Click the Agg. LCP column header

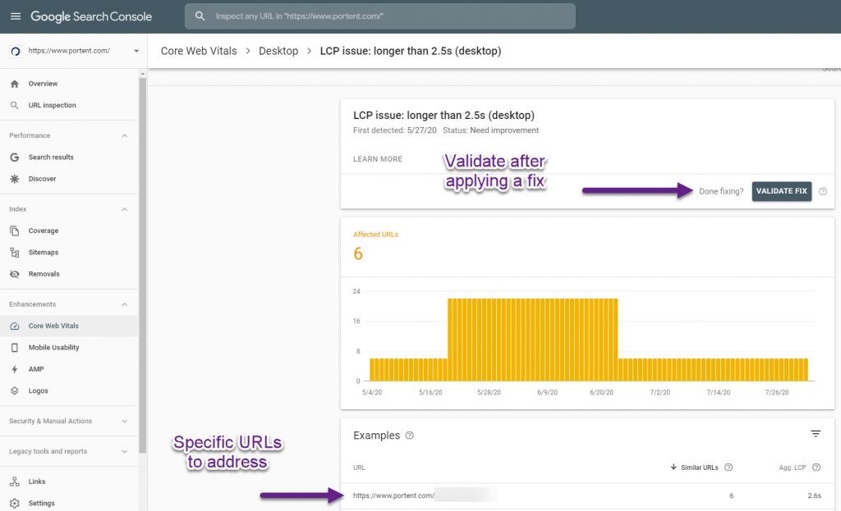[x=793, y=468]
